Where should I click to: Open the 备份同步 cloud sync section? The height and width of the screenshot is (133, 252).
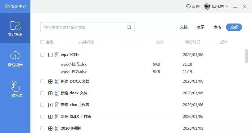point(15,59)
